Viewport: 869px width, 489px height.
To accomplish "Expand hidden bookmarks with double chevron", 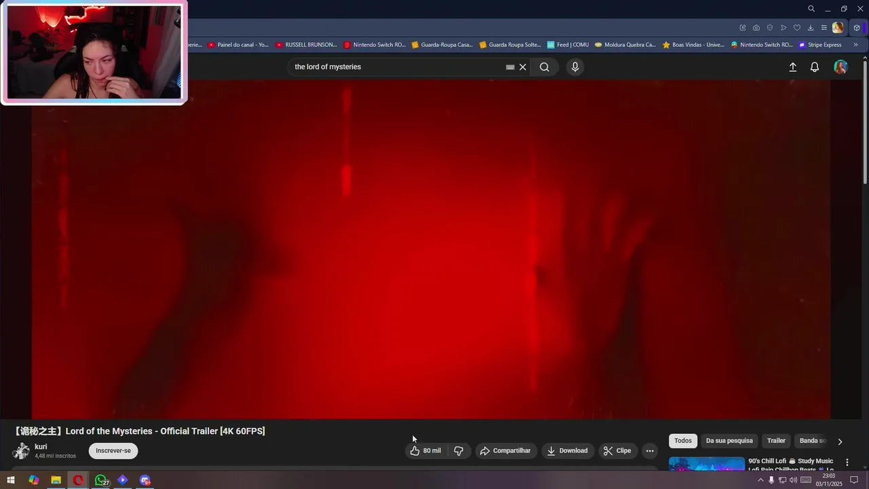I will (855, 45).
